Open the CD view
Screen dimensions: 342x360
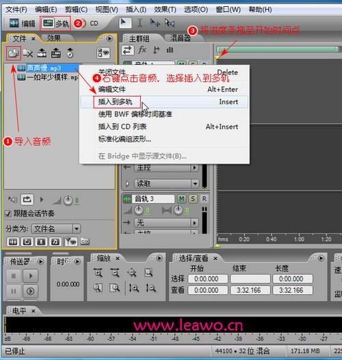point(92,23)
